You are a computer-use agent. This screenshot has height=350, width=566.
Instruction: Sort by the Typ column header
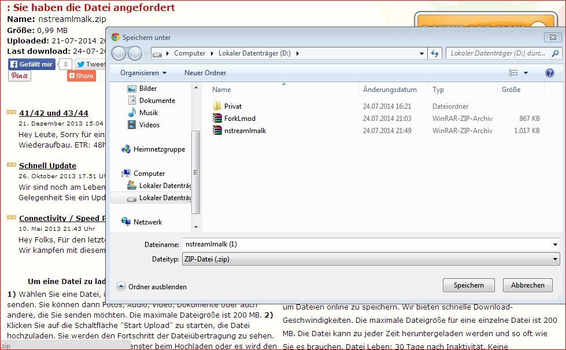point(438,90)
